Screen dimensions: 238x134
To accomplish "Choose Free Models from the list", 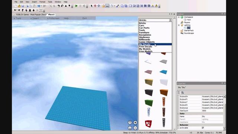I will click(155, 51).
